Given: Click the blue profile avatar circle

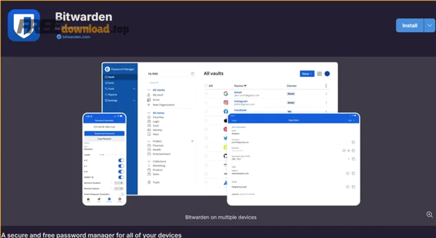Looking at the screenshot, I should click(x=327, y=74).
